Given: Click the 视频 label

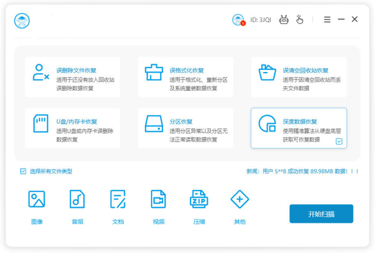Looking at the screenshot, I should (159, 222).
